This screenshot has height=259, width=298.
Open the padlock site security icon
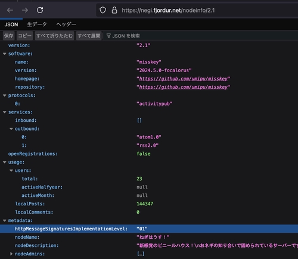[114, 10]
